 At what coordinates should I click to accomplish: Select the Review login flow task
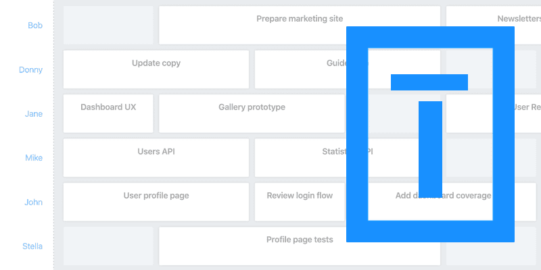(x=300, y=201)
